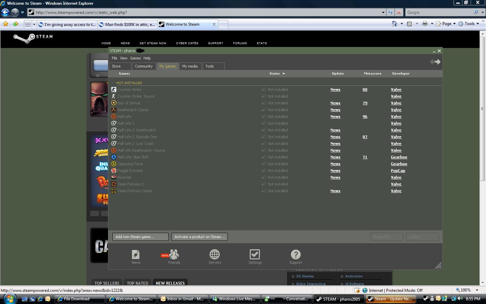Click the Add to Favorites icon
The image size is (486, 304).
[16, 24]
